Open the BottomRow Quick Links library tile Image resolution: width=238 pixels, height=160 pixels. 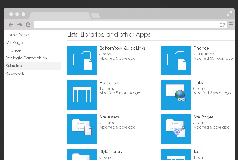[82, 60]
